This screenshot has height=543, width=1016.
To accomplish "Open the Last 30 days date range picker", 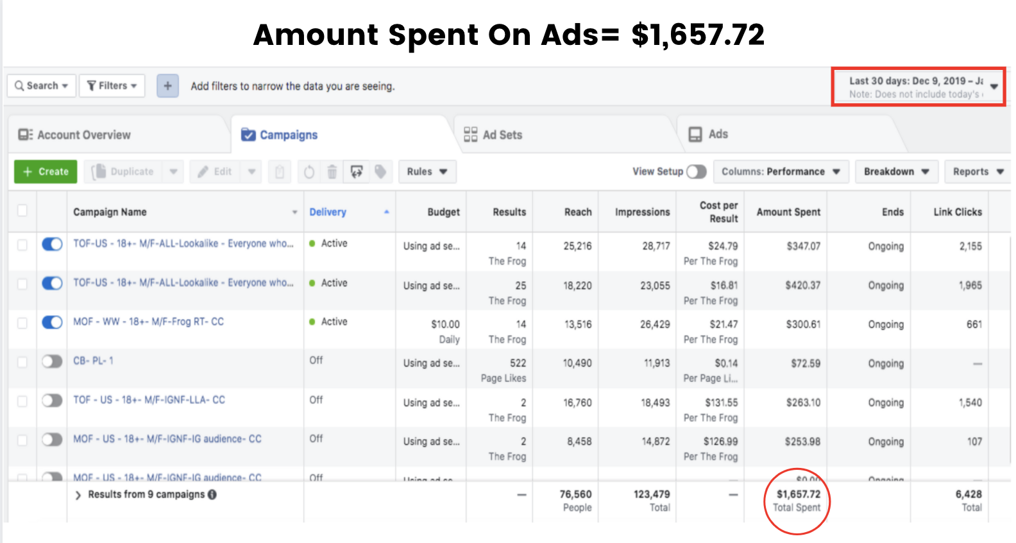I will (919, 87).
